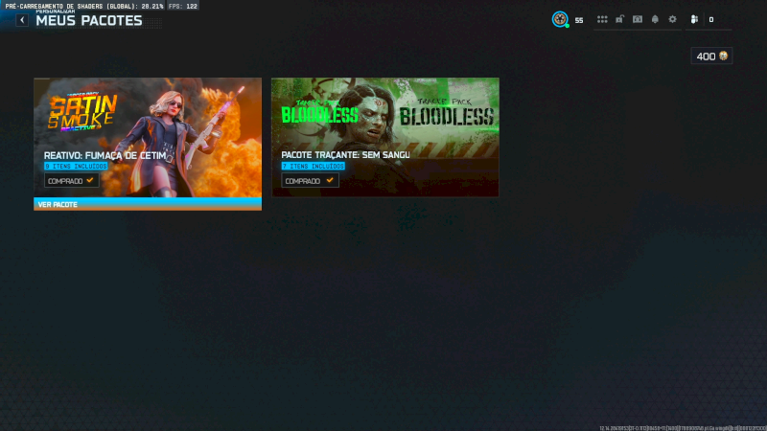Viewport: 767px width, 431px height.
Task: Open the camera badge icon in top bar
Action: coord(638,19)
